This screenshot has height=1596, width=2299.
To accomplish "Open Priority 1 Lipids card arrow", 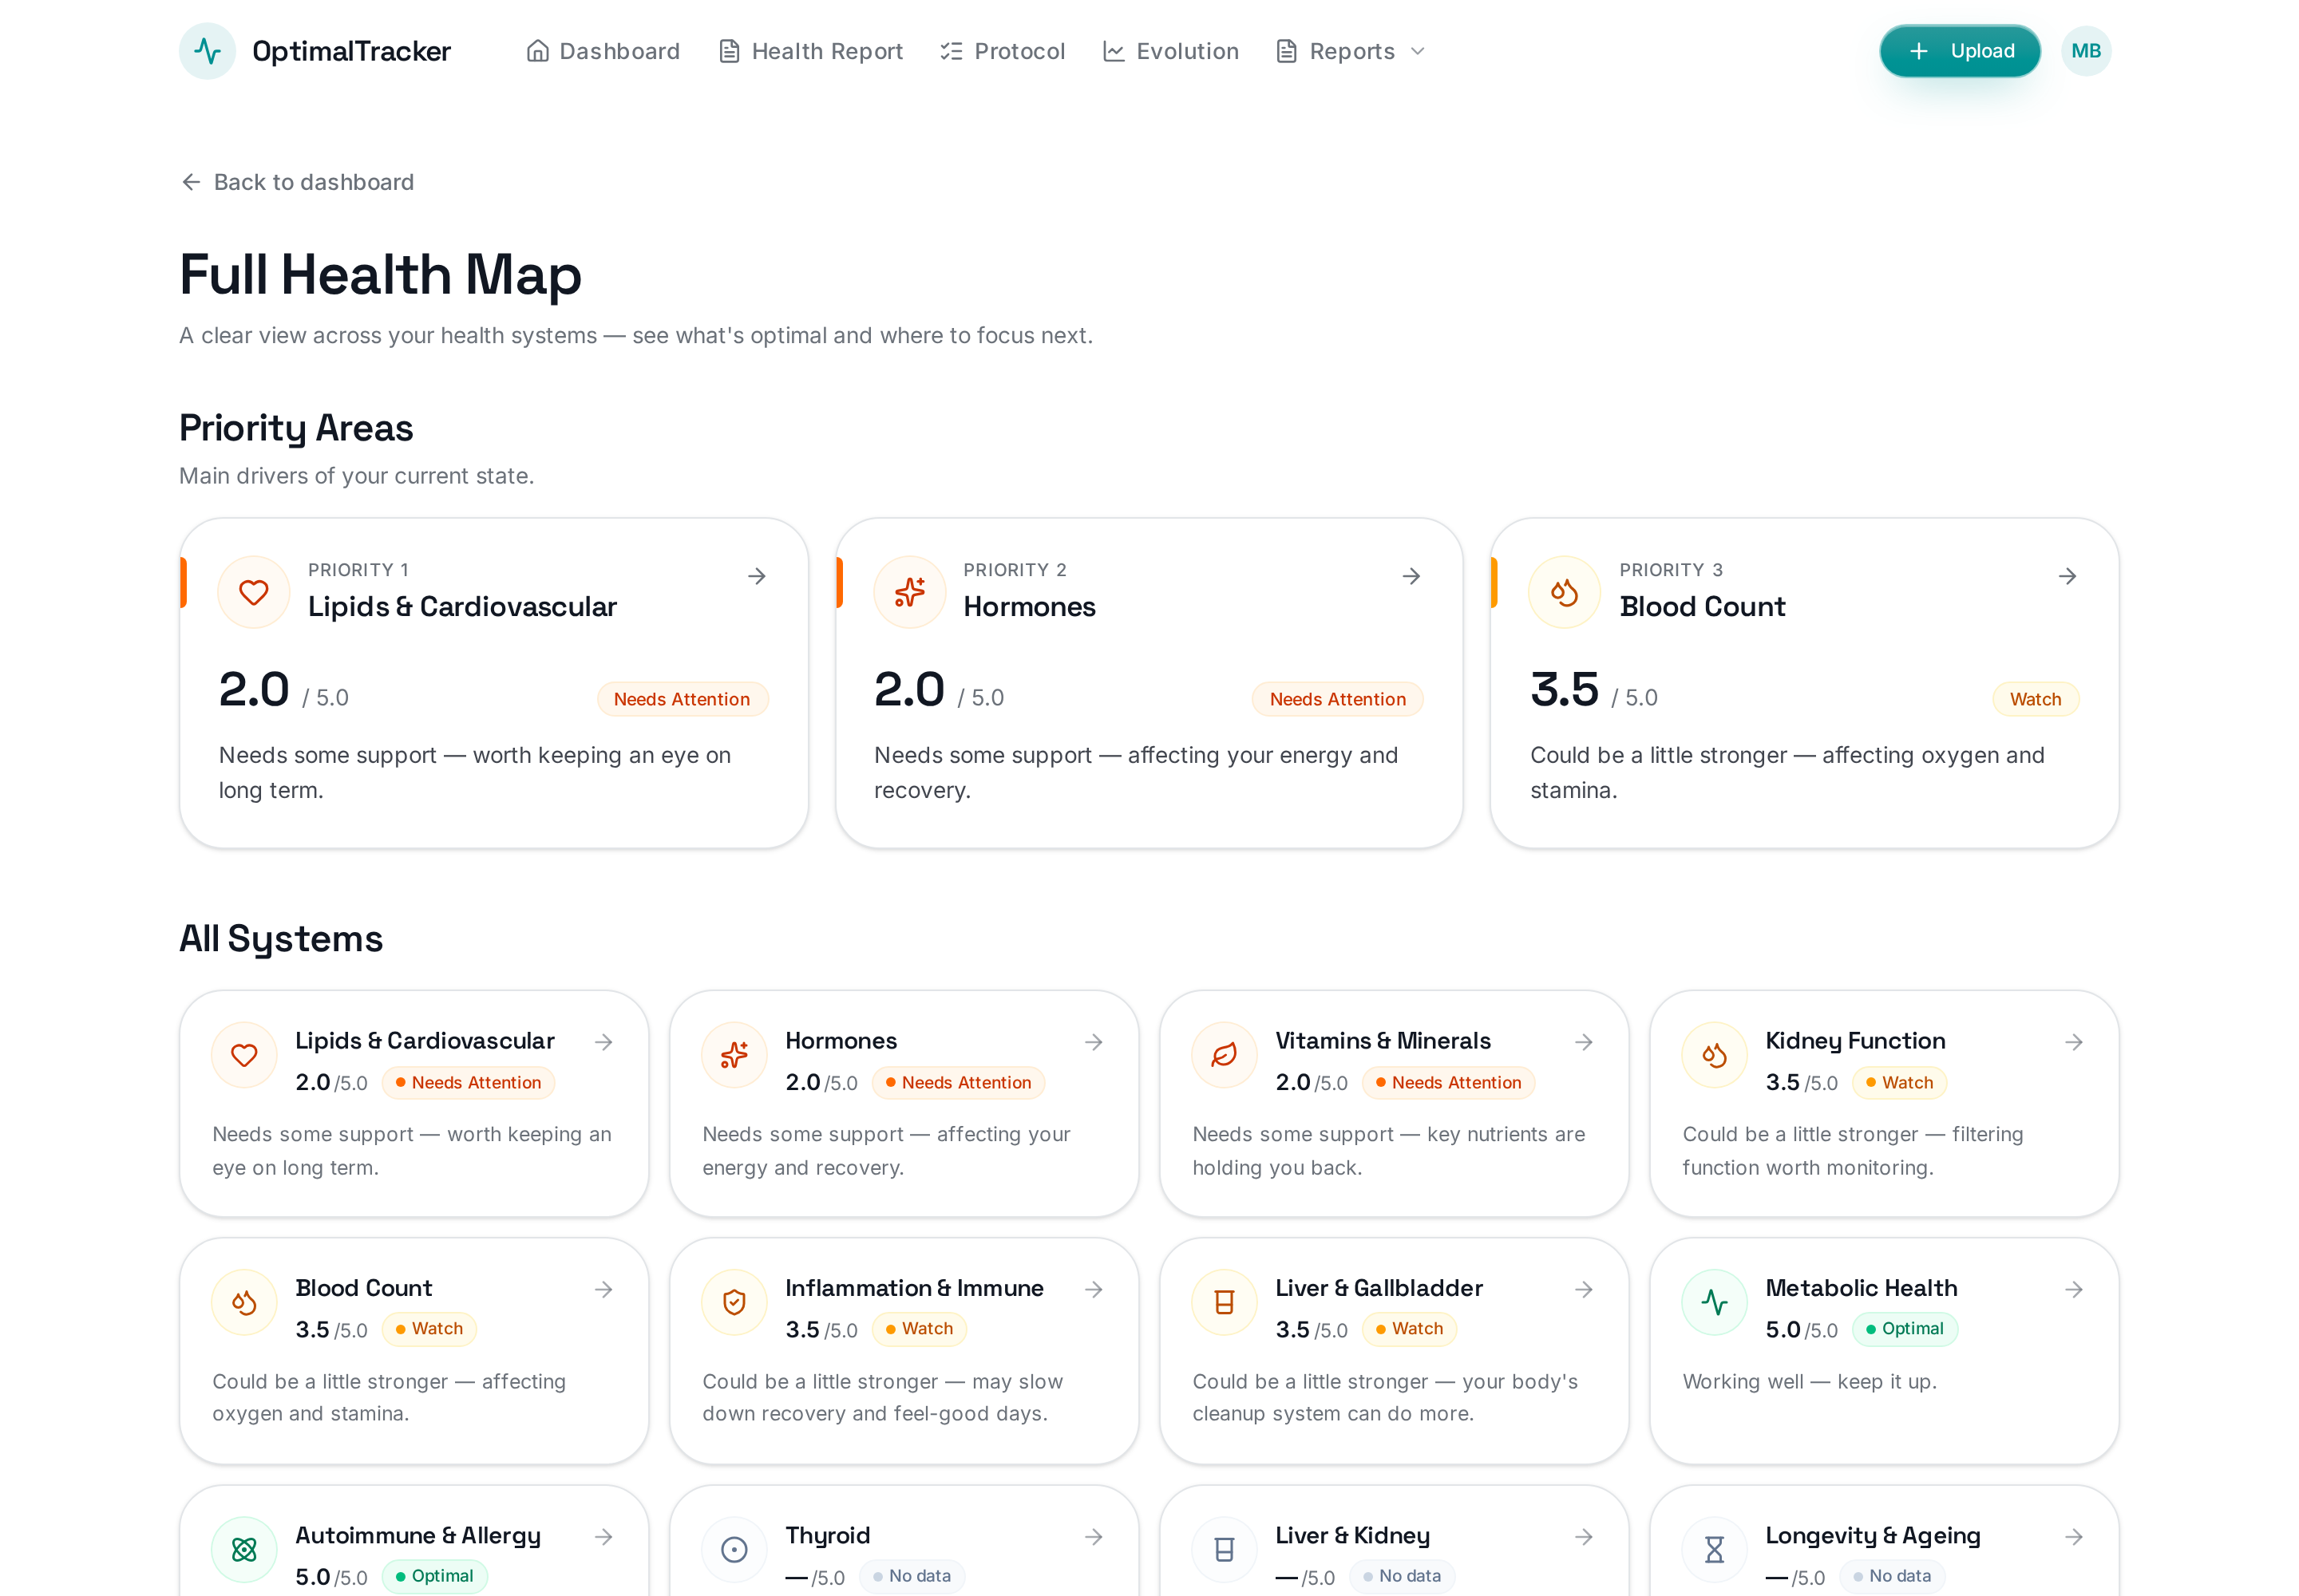I will coord(756,576).
